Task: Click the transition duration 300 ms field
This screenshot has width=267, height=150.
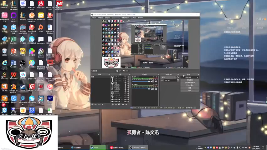Action: (x=171, y=80)
